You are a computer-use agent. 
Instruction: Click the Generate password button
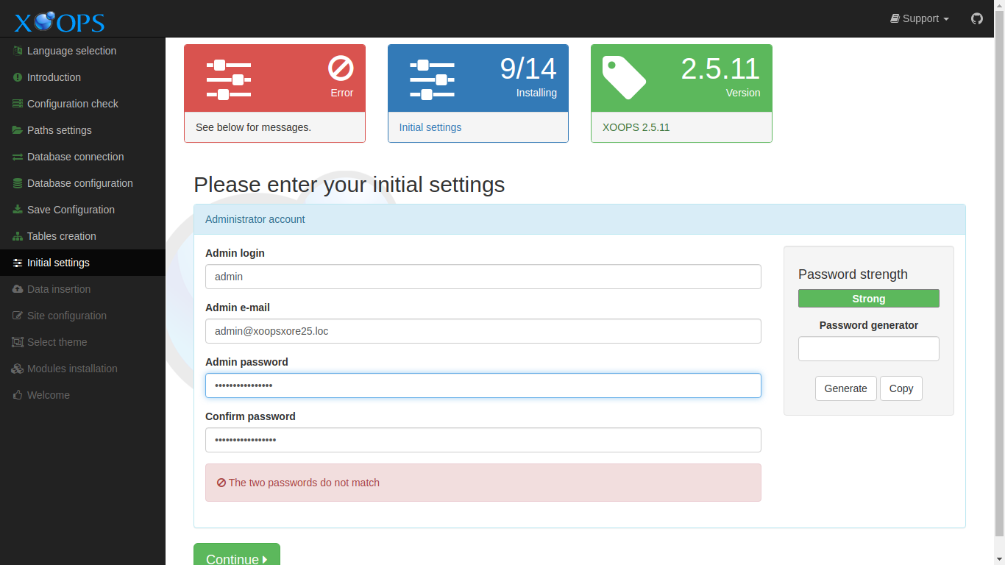[845, 388]
